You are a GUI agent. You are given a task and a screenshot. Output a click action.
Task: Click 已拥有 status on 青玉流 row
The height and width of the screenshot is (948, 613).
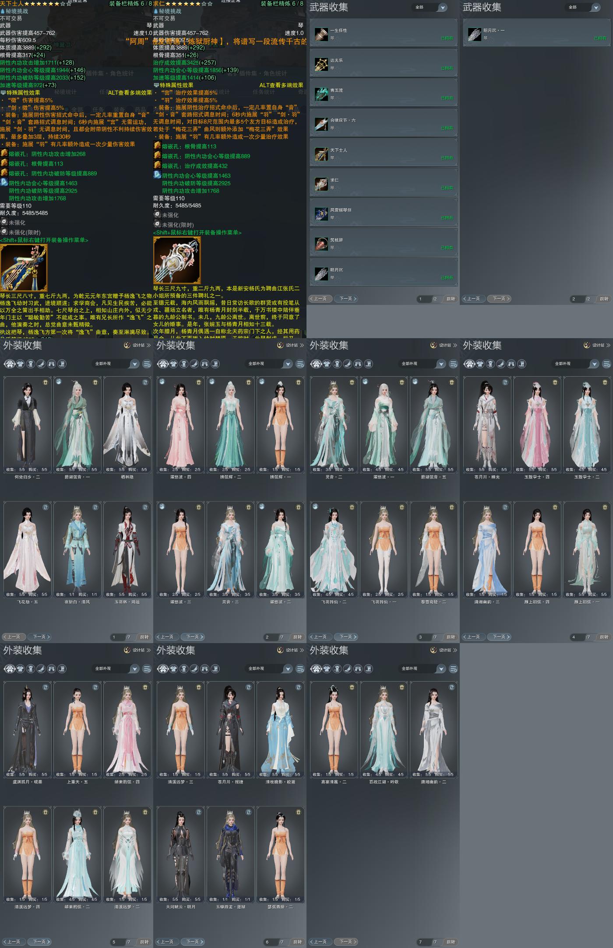pyautogui.click(x=447, y=98)
